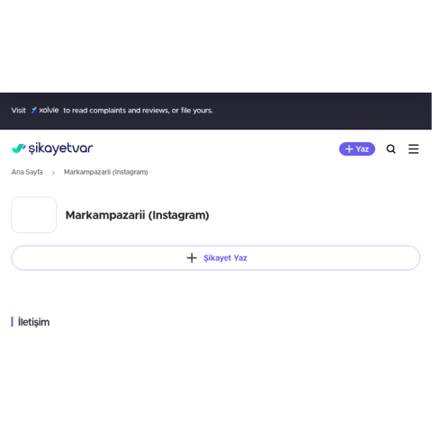
Task: Open the search magnifier icon
Action: tap(391, 148)
